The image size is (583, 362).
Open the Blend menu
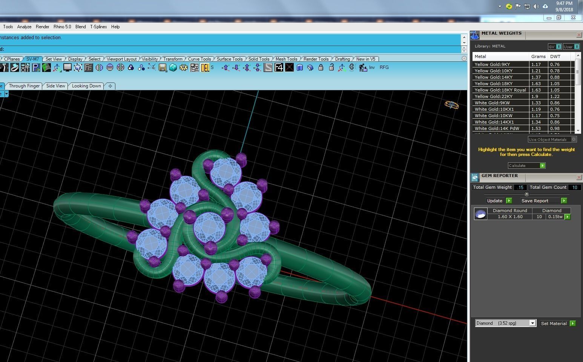tap(80, 27)
